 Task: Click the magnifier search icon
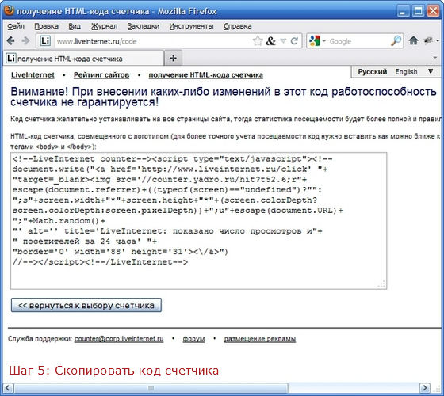[x=396, y=41]
